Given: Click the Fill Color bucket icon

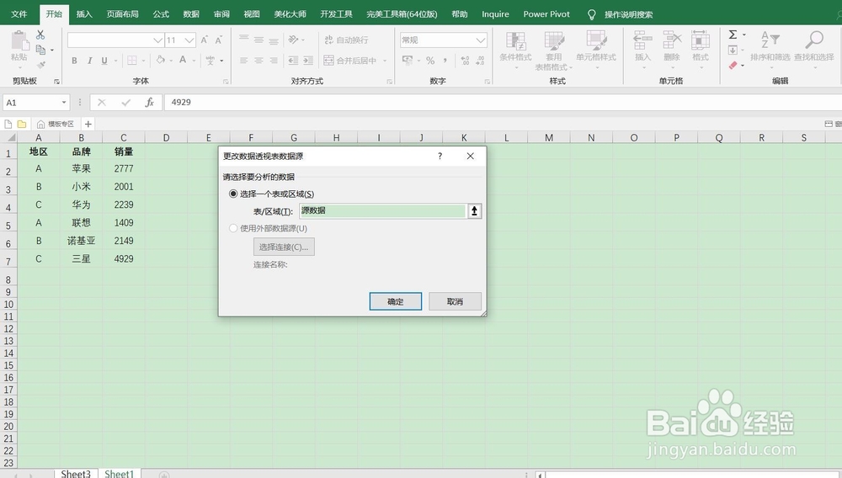Looking at the screenshot, I should 160,60.
